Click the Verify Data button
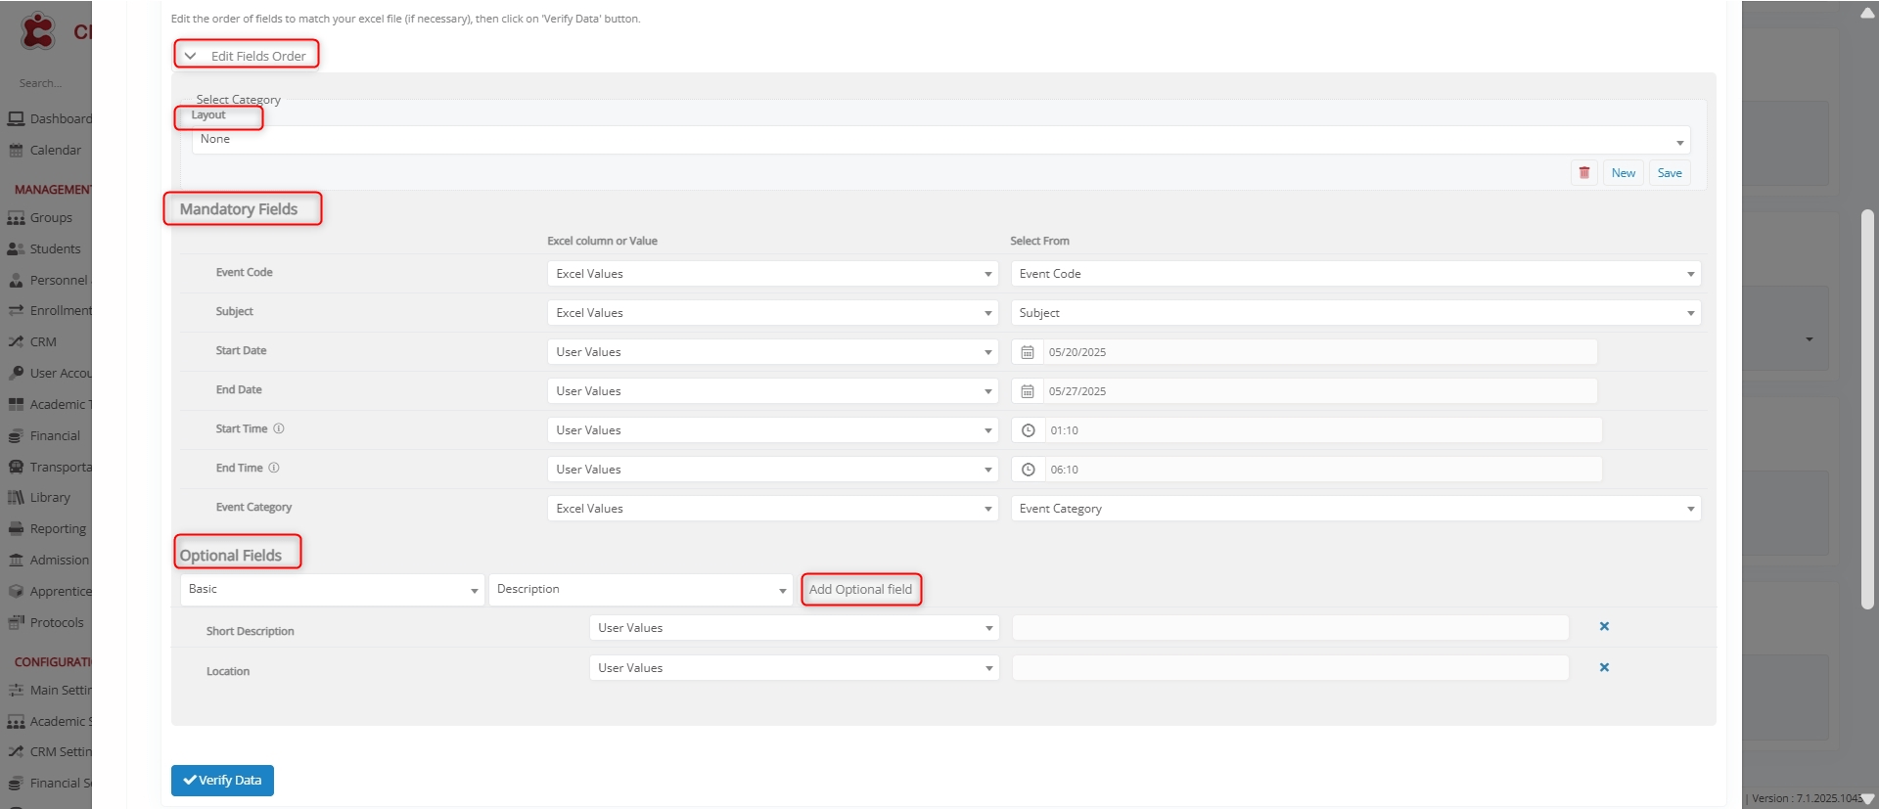This screenshot has width=1879, height=809. [x=222, y=781]
